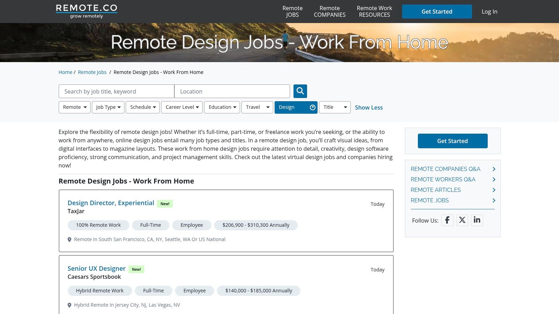Open the Senior UX Designer job listing

pos(96,268)
